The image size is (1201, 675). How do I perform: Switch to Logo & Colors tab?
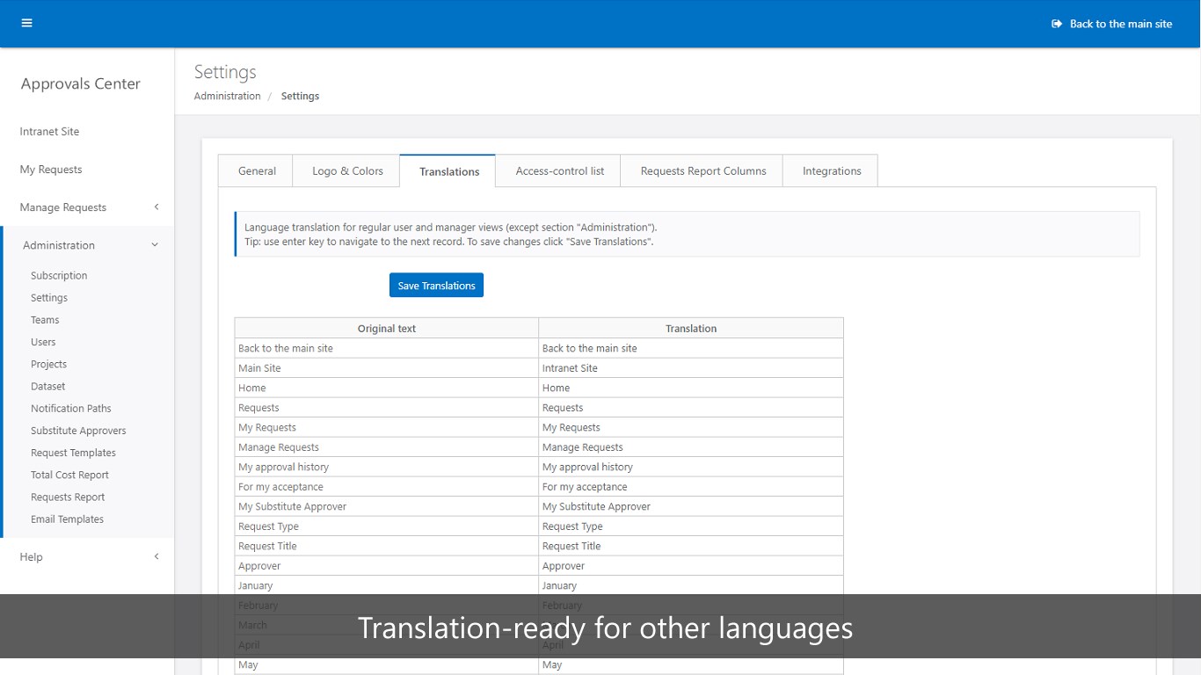(347, 171)
